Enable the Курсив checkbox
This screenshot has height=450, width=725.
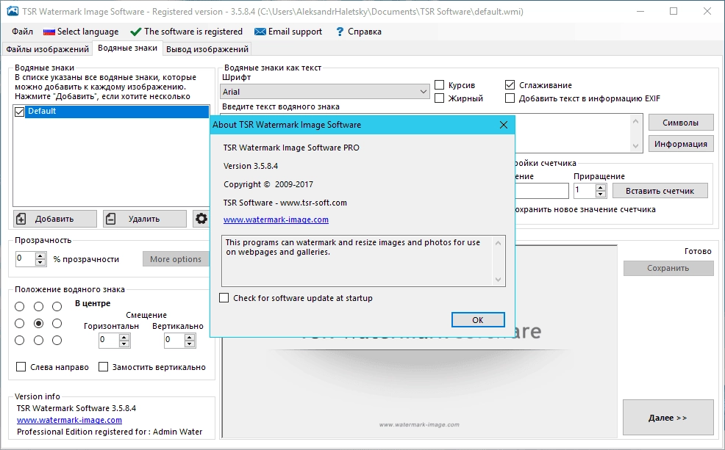tap(440, 85)
